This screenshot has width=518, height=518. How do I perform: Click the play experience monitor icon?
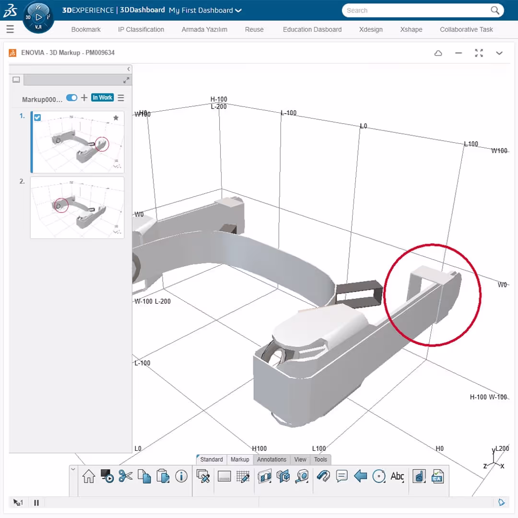pos(107,476)
